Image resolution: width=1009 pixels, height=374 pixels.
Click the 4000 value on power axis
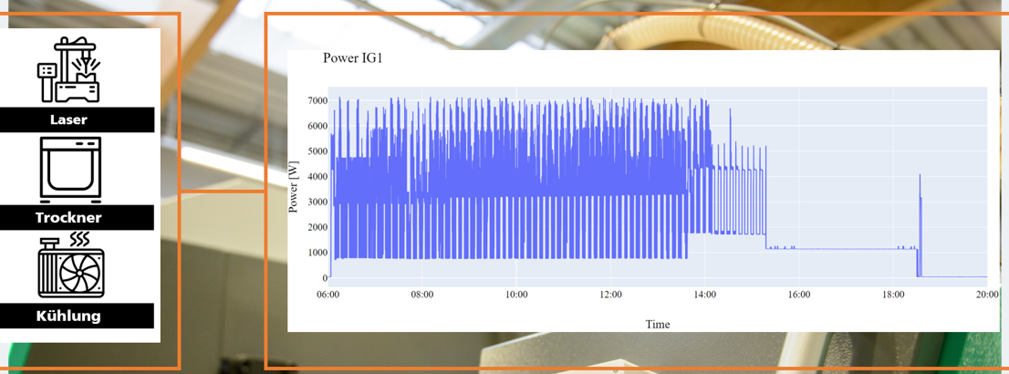tap(317, 176)
